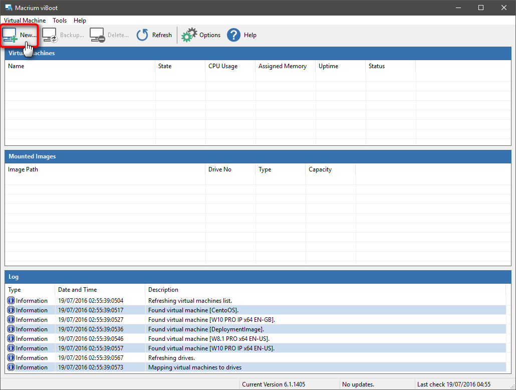Click the Date and Time log header
516x390 pixels.
pos(100,290)
